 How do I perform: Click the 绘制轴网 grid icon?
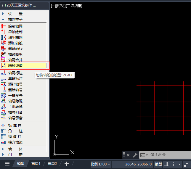coord(3,26)
